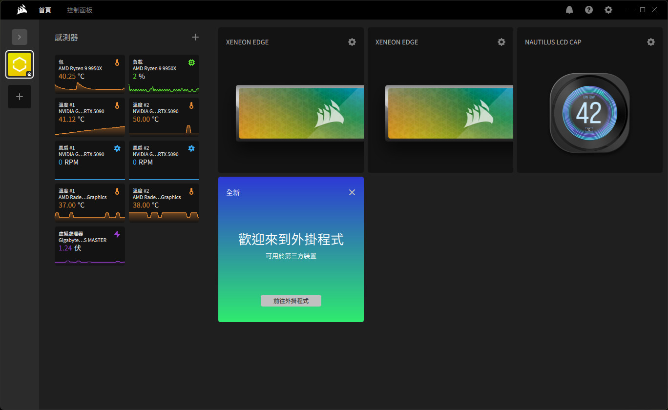The height and width of the screenshot is (410, 668).
Task: Switch to the 首頁 tab
Action: coord(45,10)
